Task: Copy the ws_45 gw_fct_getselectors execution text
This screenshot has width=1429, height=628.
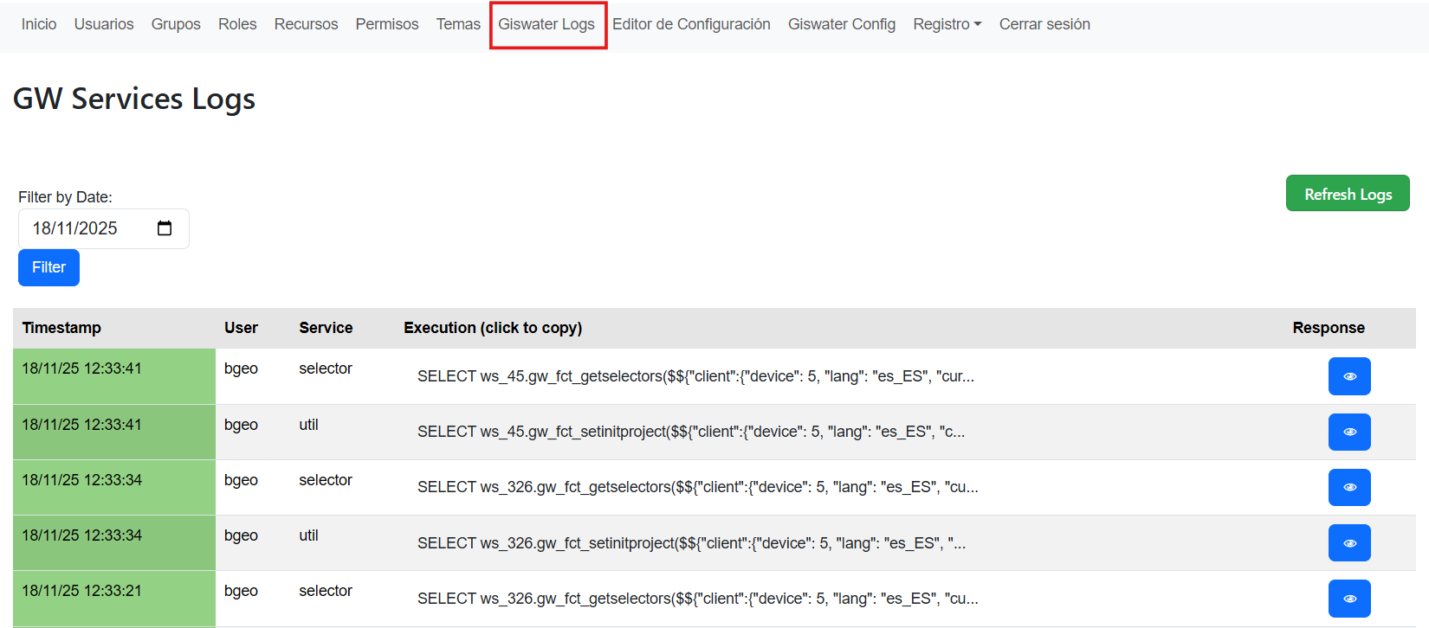Action: pyautogui.click(x=695, y=376)
